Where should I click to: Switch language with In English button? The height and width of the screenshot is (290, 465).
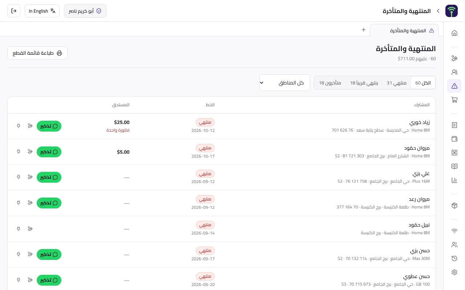42,11
